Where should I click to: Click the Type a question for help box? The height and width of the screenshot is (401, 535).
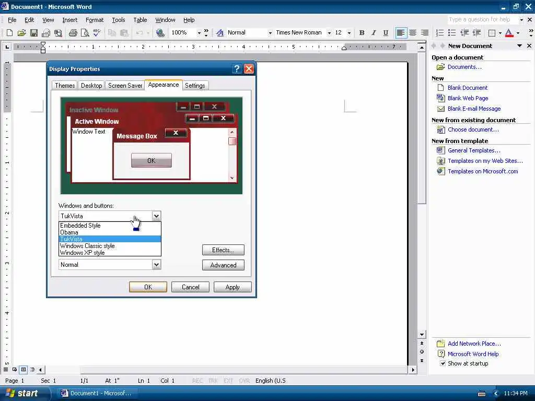pos(482,19)
